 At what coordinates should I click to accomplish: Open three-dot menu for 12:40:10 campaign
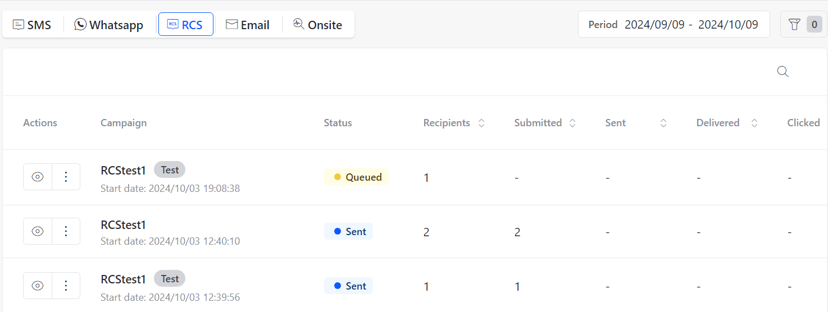click(66, 231)
